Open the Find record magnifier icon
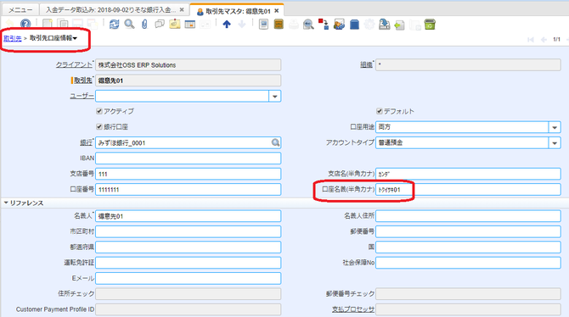The width and height of the screenshot is (569, 317). [129, 25]
